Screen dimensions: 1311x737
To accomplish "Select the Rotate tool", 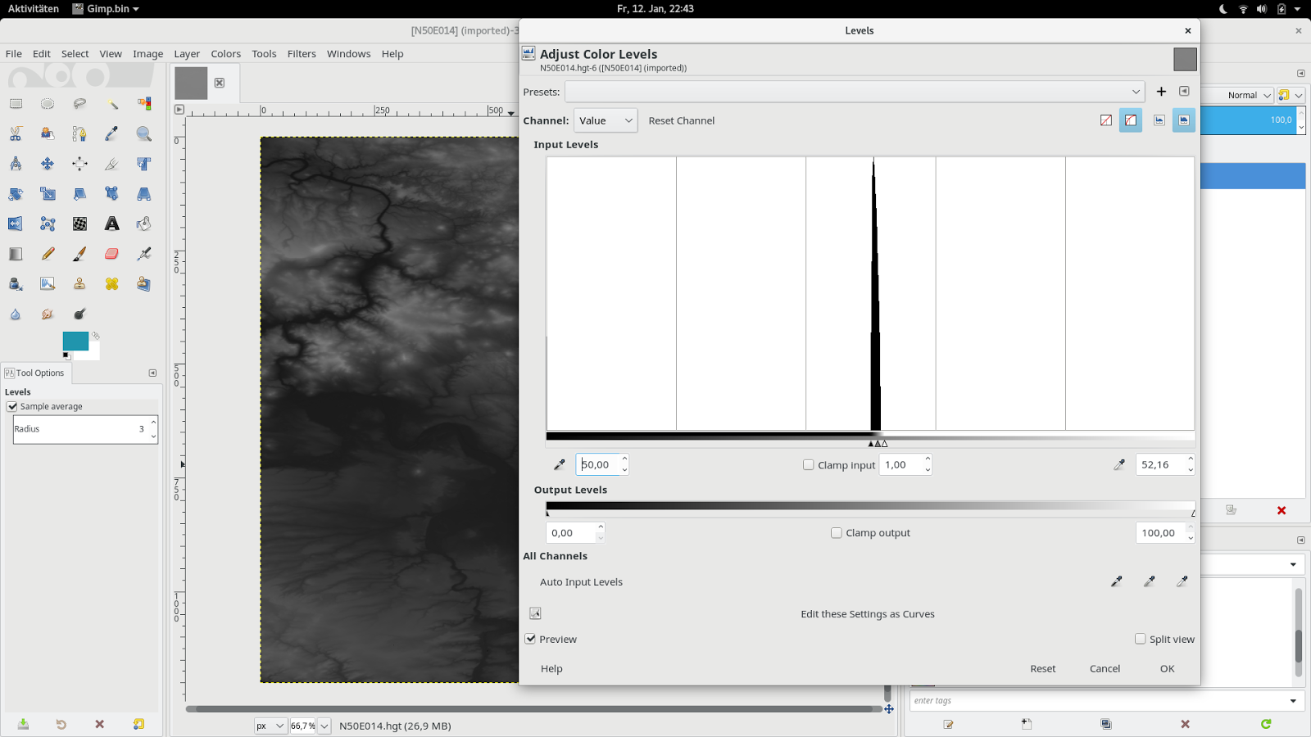I will (16, 194).
